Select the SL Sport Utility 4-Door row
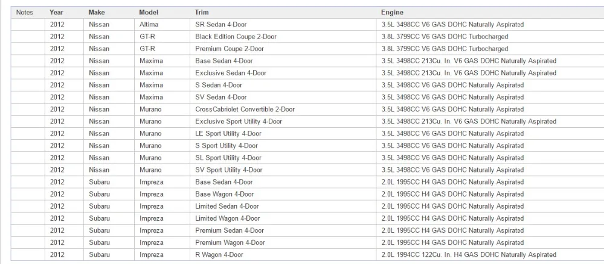 click(307, 157)
